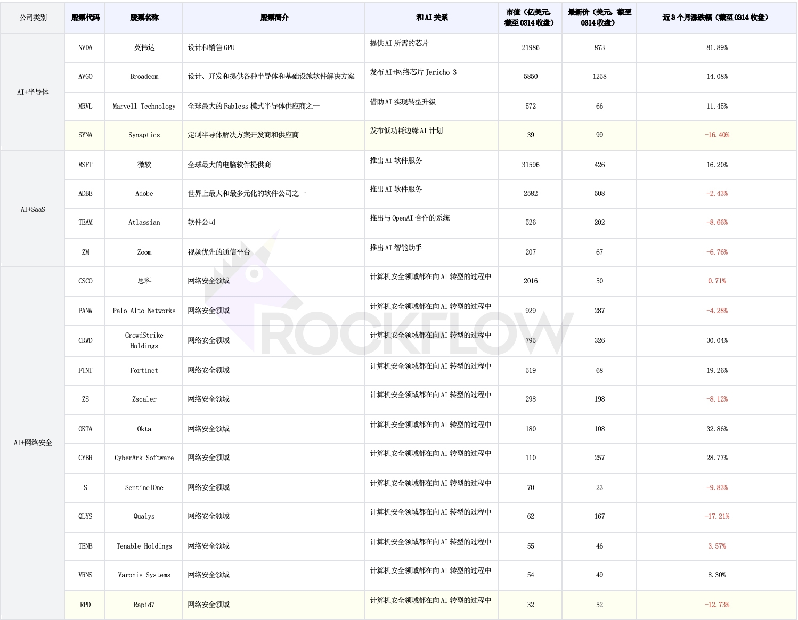Select the MRVL ticker cell
Viewport: 798px width, 620px height.
point(85,107)
